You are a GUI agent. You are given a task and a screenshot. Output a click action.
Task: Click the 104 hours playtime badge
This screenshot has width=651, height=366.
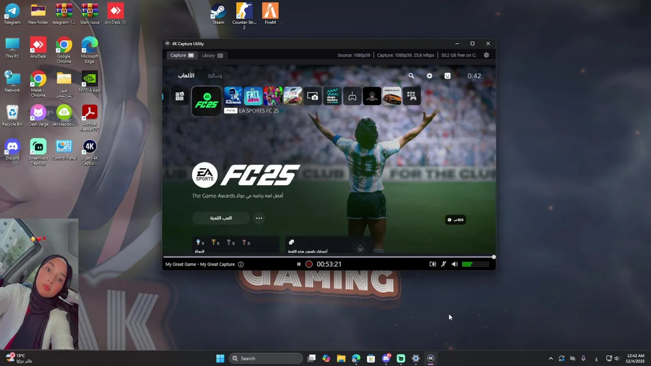tap(455, 220)
